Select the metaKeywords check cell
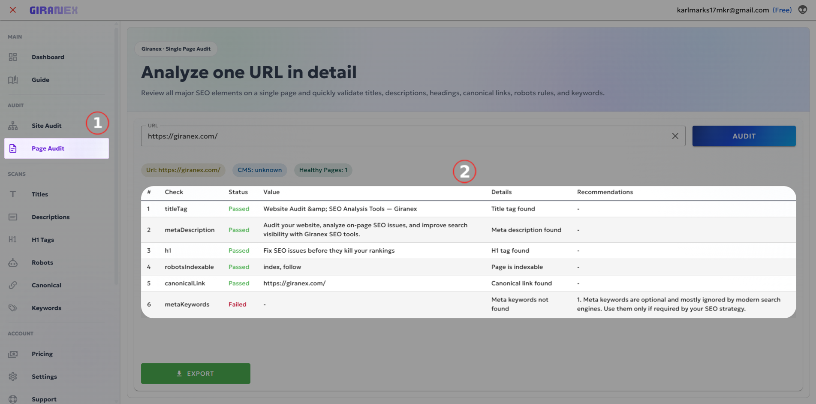816x404 pixels. [187, 305]
